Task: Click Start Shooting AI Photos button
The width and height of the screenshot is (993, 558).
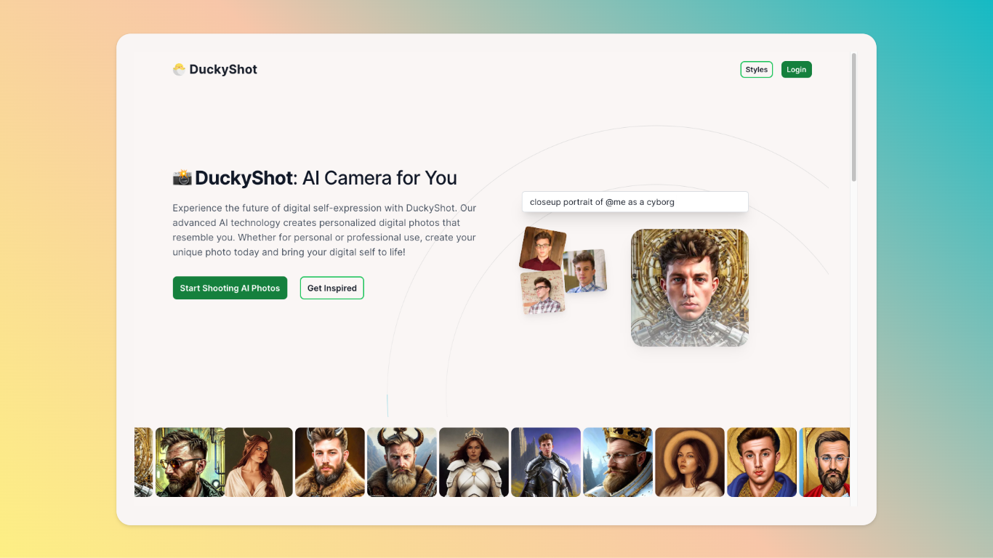Action: 230,288
